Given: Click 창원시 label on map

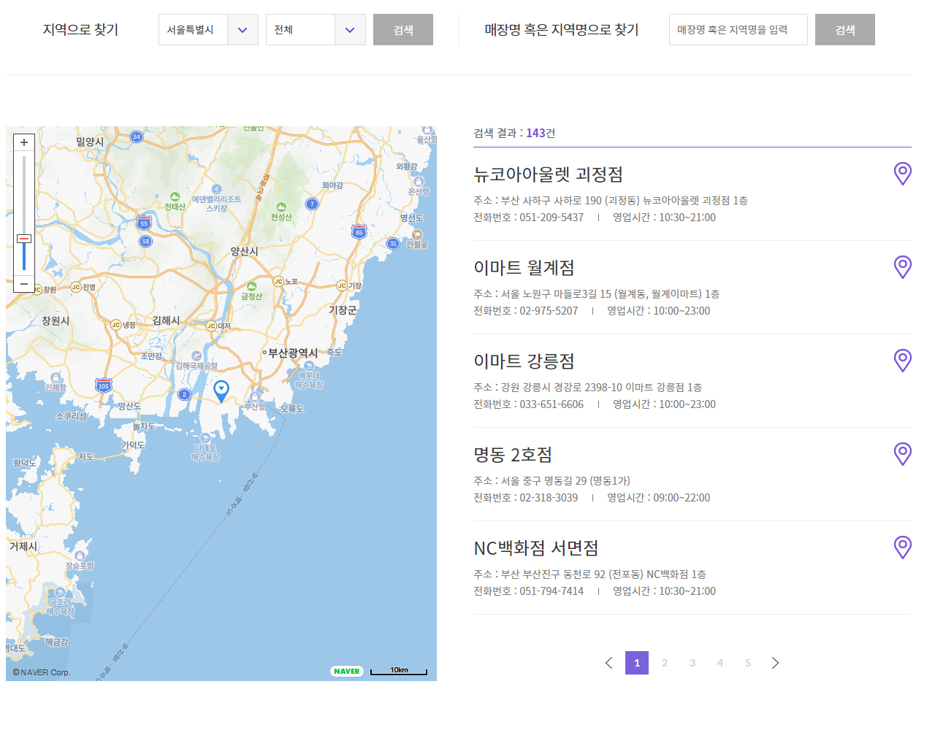Looking at the screenshot, I should click(56, 321).
